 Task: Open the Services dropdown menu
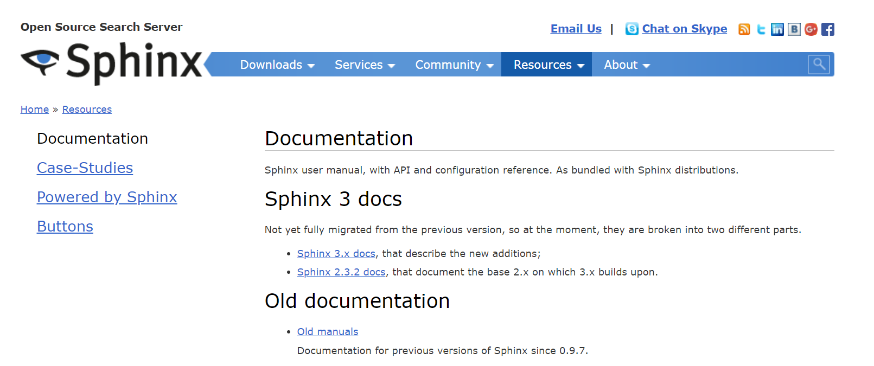click(365, 65)
